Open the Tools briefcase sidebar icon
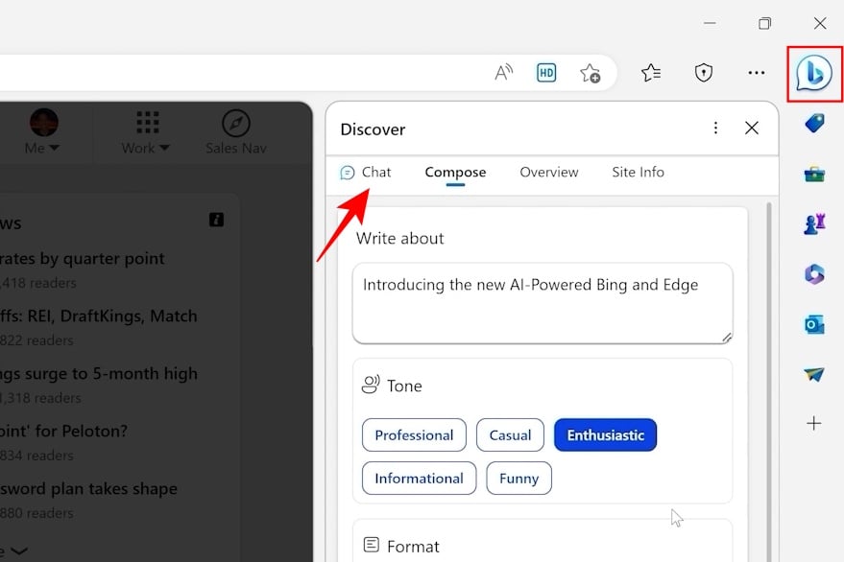Image resolution: width=844 pixels, height=562 pixels. point(814,174)
